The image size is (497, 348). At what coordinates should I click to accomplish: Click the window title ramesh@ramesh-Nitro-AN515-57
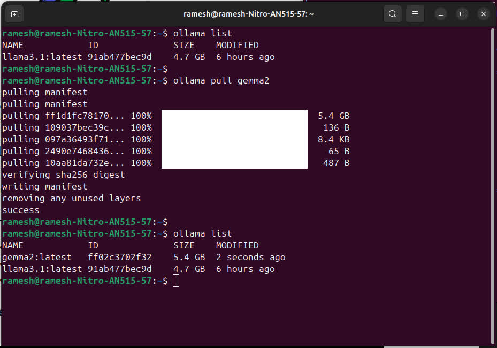248,14
